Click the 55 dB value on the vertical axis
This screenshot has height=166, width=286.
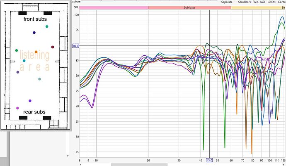tap(77, 152)
